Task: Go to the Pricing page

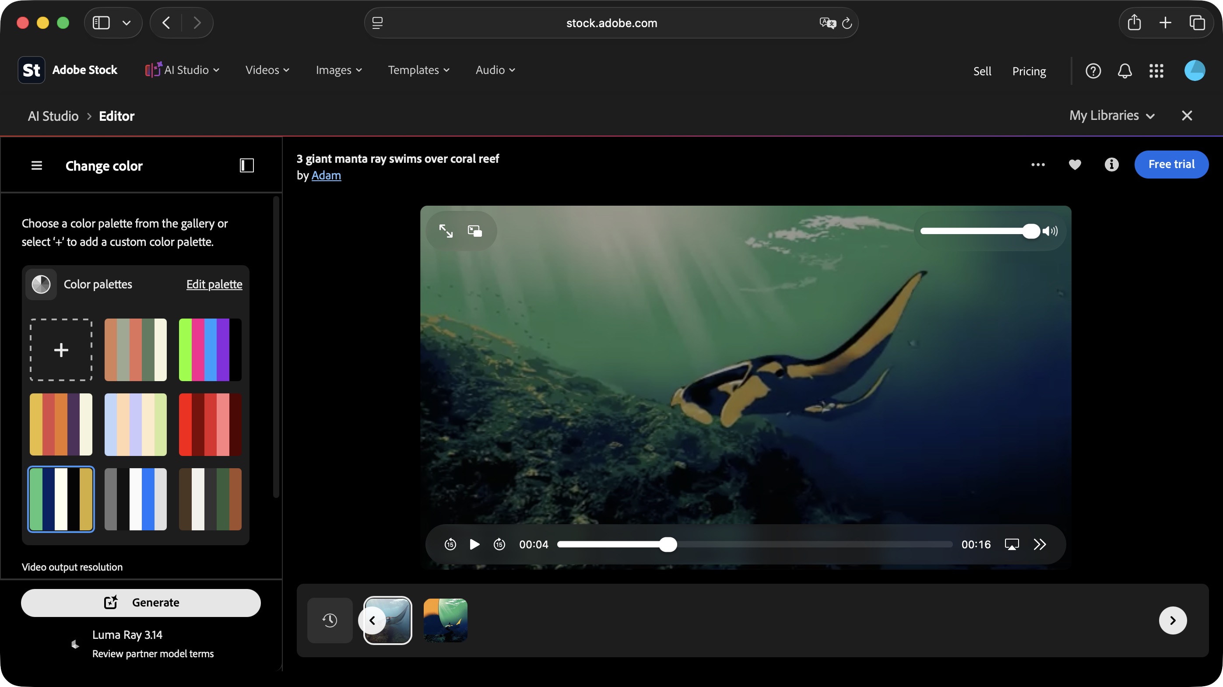Action: coord(1029,71)
